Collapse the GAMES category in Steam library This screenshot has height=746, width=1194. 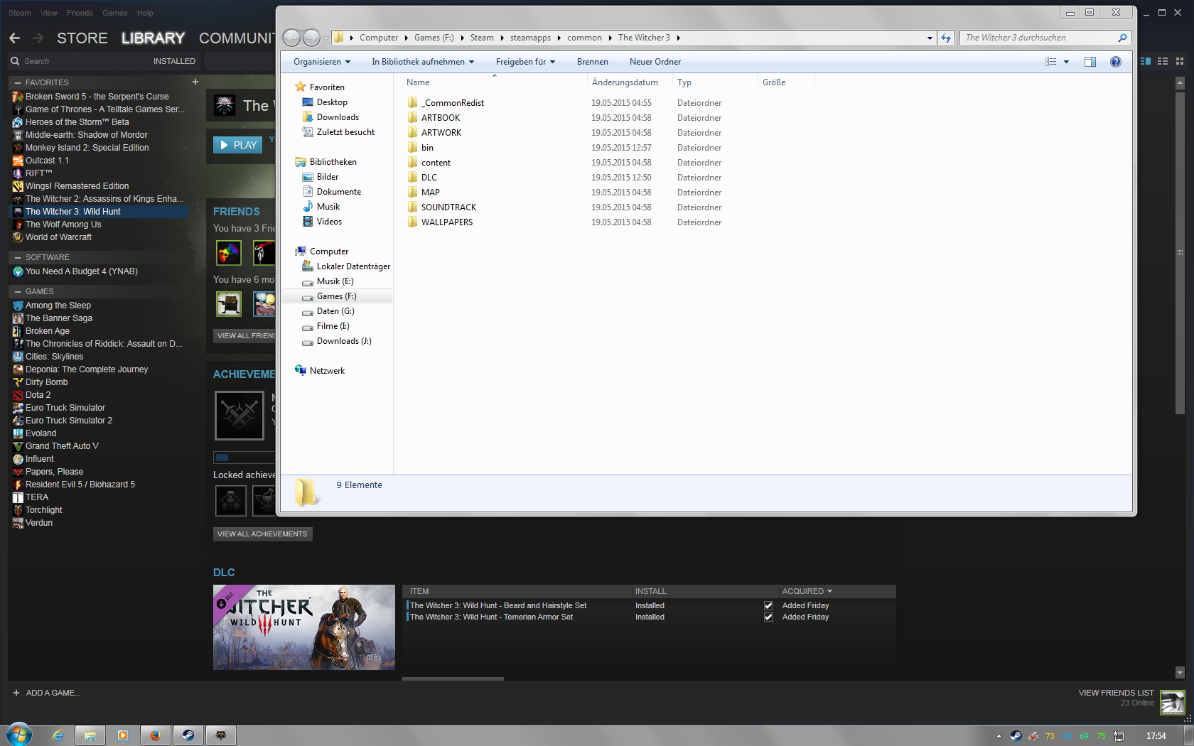[x=17, y=291]
